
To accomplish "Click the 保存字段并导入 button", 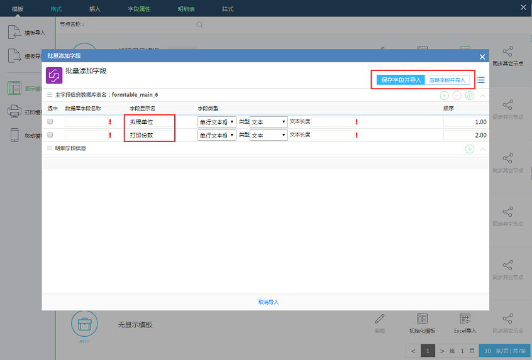I will pos(401,80).
